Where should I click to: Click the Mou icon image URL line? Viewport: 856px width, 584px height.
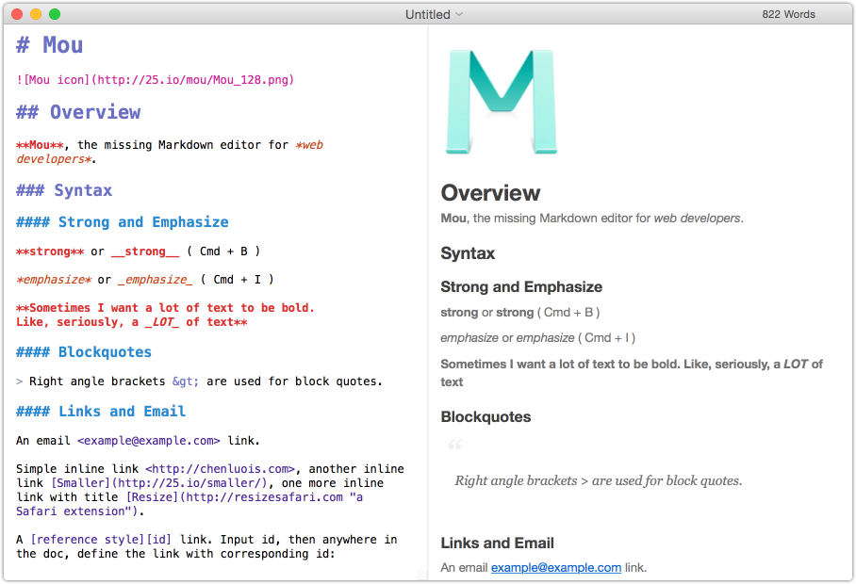tap(155, 80)
